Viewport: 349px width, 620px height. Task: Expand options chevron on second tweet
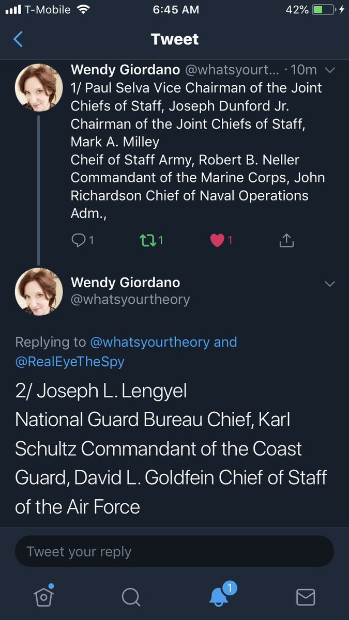pyautogui.click(x=329, y=284)
